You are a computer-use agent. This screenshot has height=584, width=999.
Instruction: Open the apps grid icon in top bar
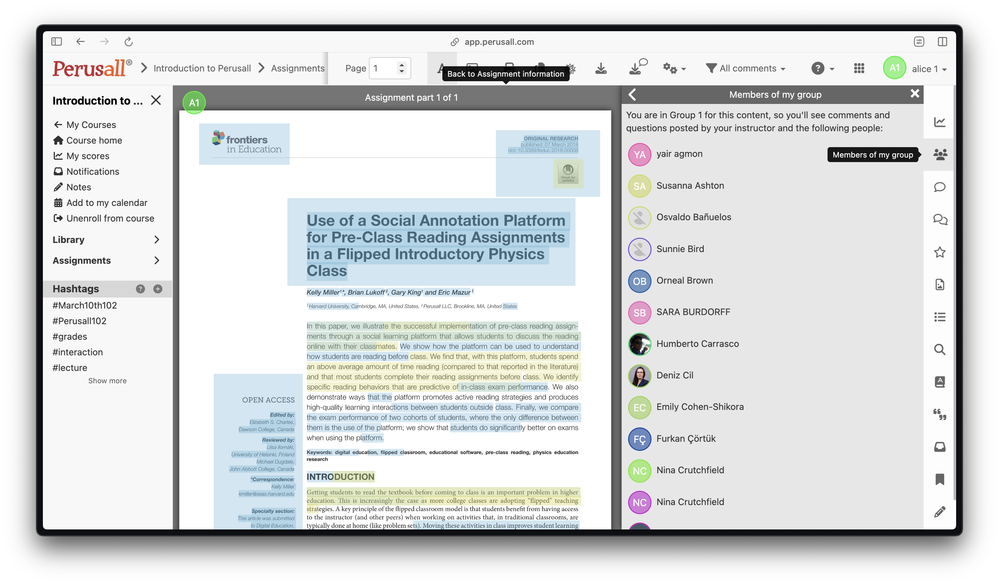tap(859, 69)
